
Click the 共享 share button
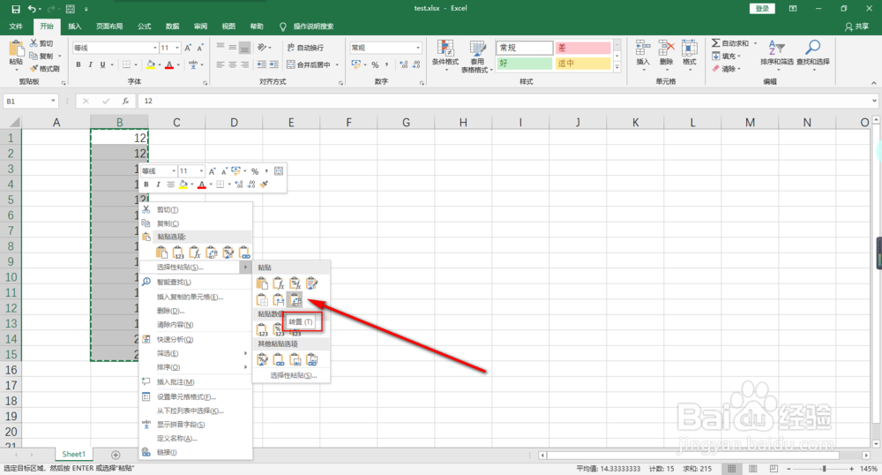(x=856, y=26)
